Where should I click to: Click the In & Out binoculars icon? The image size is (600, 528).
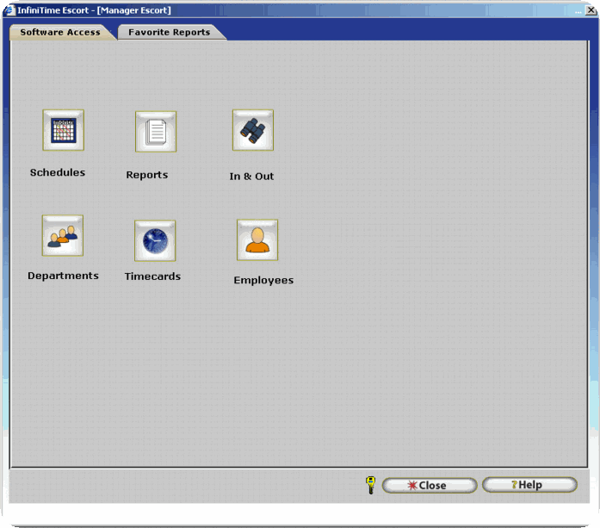click(252, 130)
